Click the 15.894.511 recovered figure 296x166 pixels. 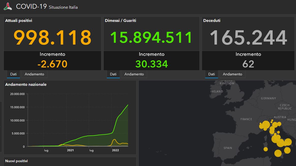[x=151, y=38]
